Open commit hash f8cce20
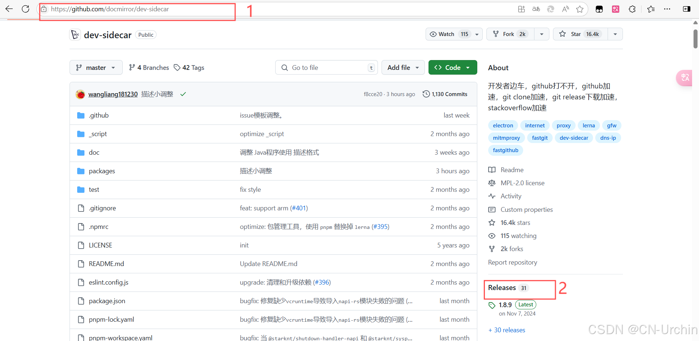This screenshot has width=699, height=341. click(x=373, y=94)
